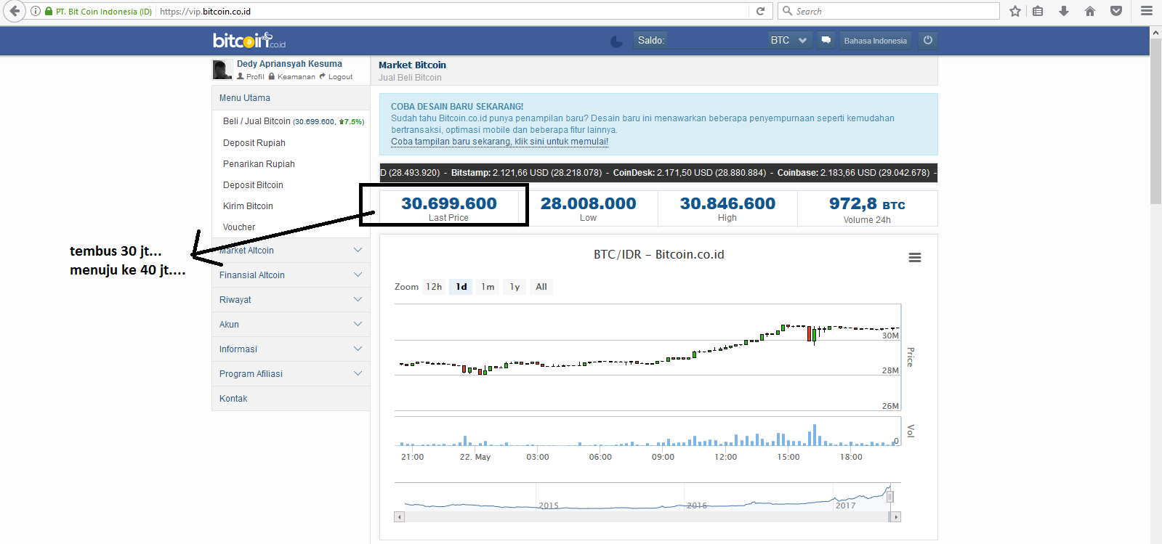
Task: Expand the Finansial Altcoin section
Action: [x=291, y=275]
